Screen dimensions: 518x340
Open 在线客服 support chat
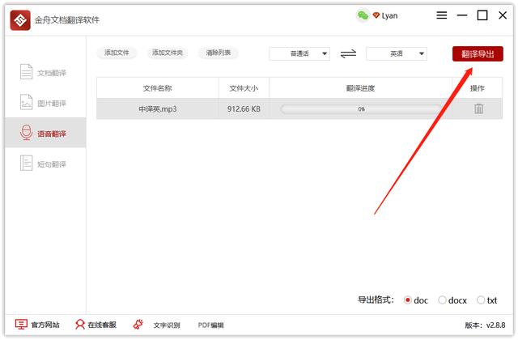tap(96, 325)
